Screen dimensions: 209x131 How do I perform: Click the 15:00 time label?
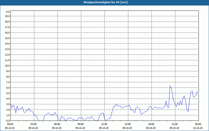click(128, 124)
